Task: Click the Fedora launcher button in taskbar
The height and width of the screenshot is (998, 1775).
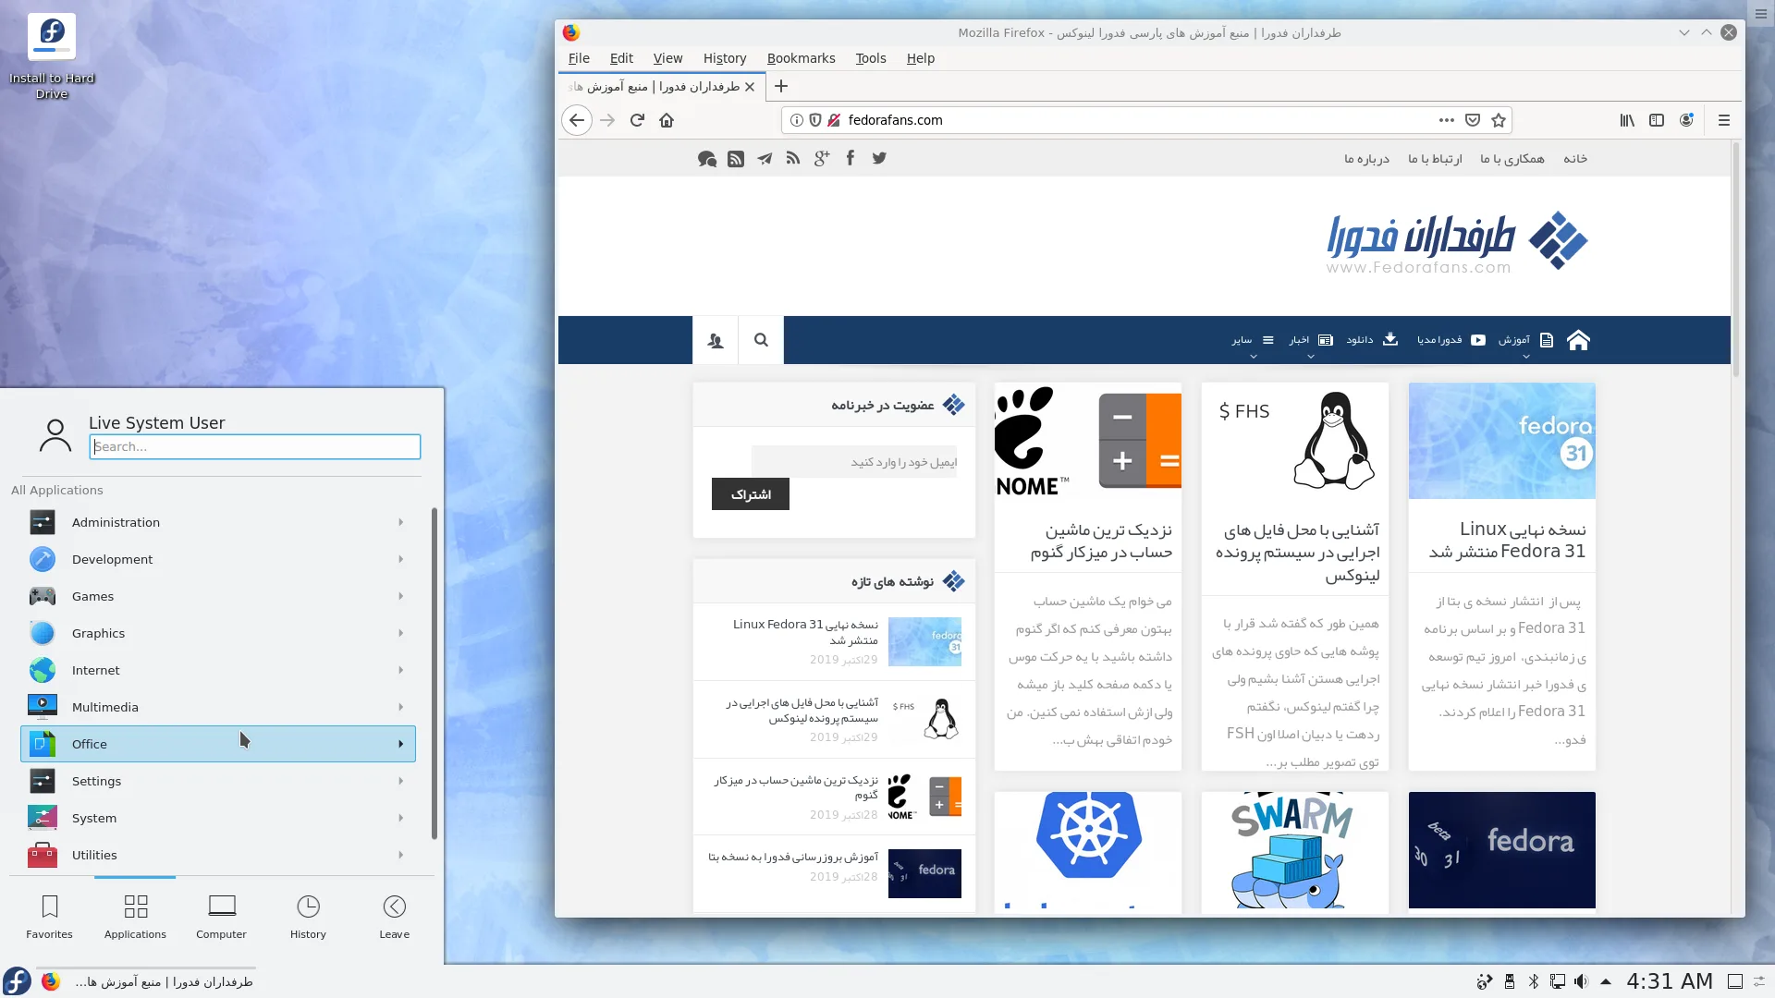Action: point(17,980)
